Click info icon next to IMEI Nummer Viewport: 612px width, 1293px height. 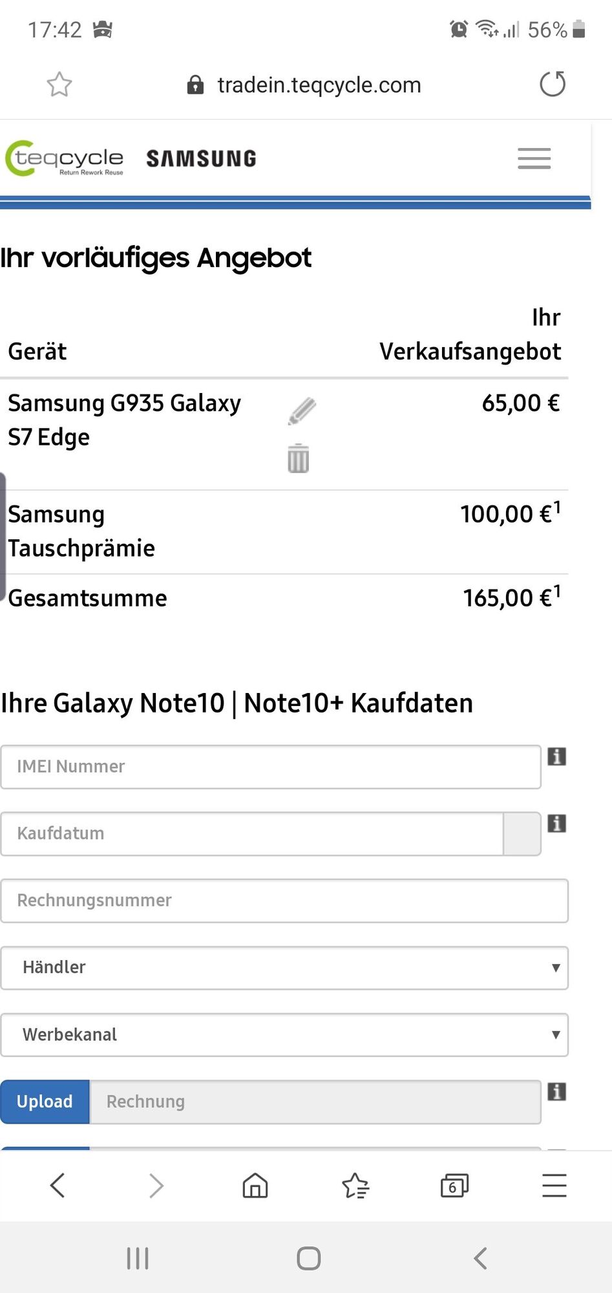point(557,756)
